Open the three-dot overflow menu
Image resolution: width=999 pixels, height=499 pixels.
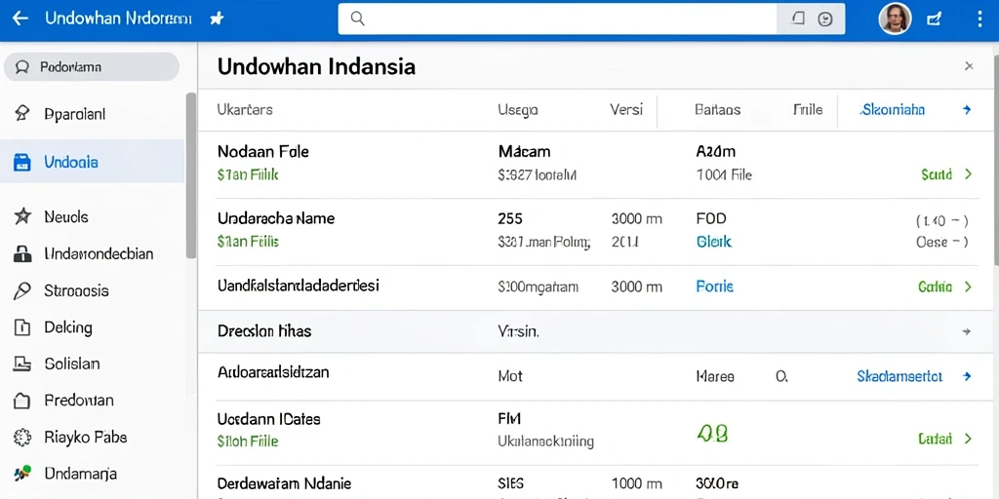tap(979, 19)
